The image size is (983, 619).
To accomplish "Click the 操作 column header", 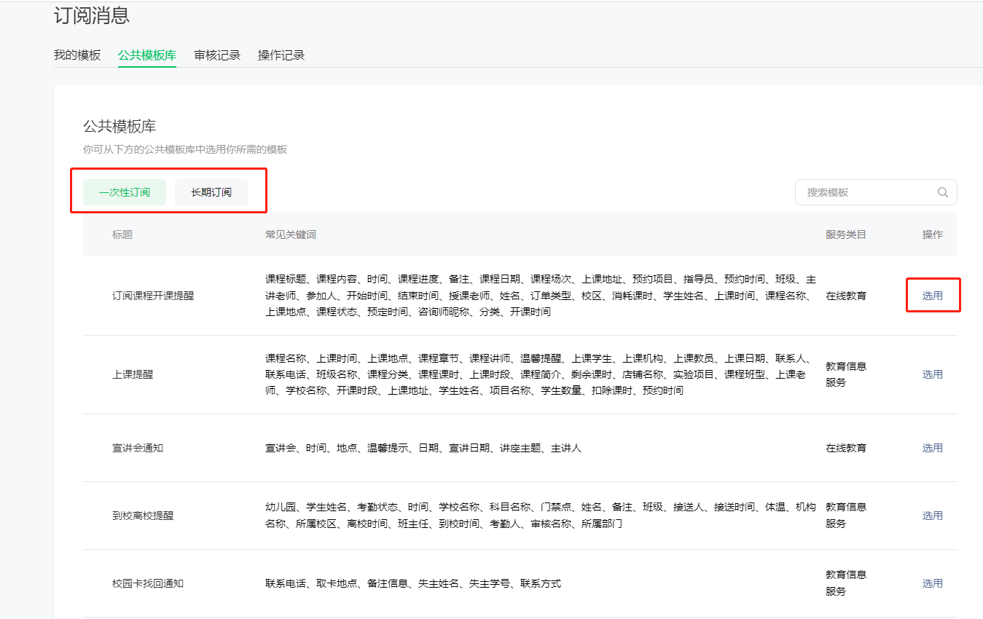I will (x=933, y=234).
